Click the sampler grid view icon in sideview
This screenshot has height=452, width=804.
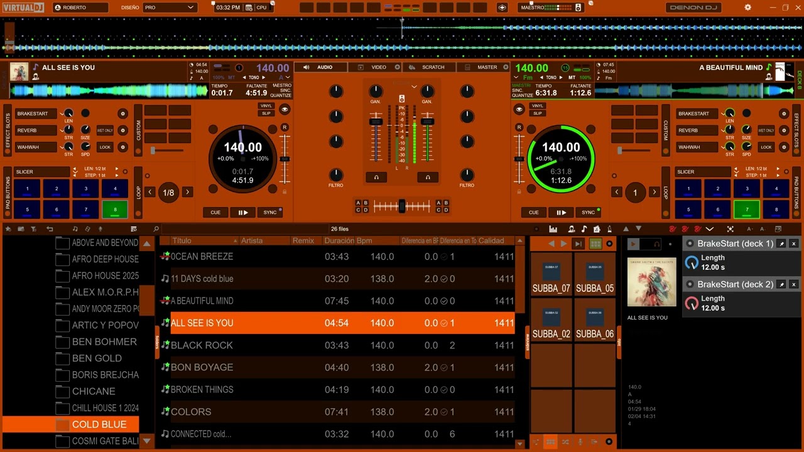[x=595, y=244]
